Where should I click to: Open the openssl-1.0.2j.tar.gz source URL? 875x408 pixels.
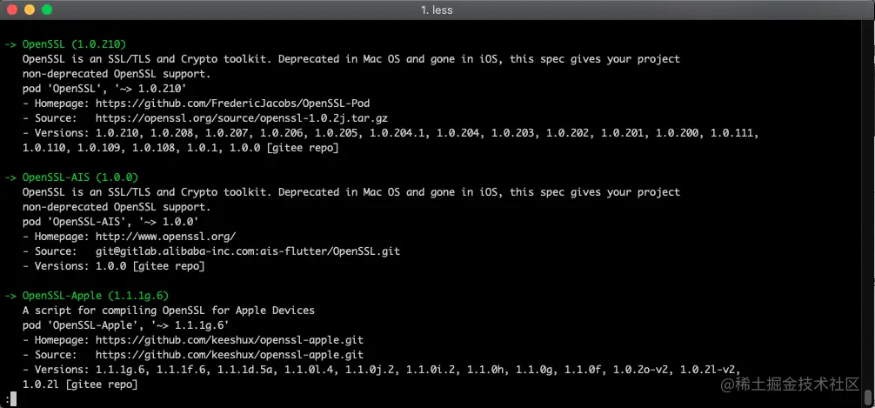pyautogui.click(x=242, y=118)
